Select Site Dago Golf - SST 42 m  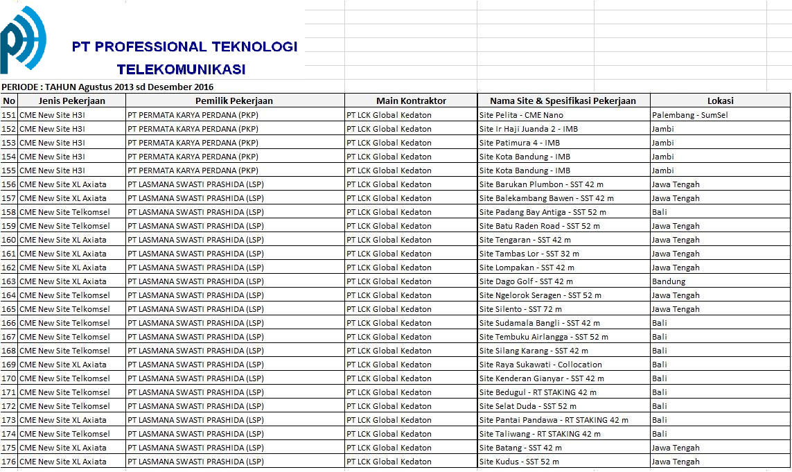click(x=526, y=281)
